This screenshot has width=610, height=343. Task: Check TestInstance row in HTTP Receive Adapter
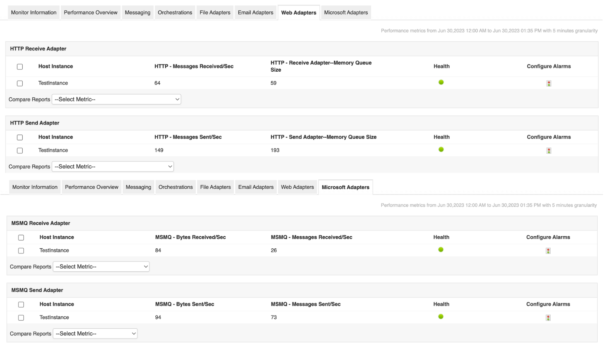[20, 83]
